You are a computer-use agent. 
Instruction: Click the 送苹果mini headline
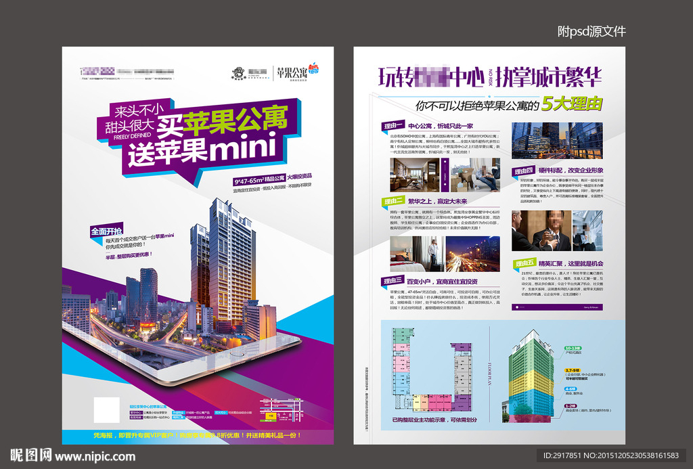pos(202,150)
